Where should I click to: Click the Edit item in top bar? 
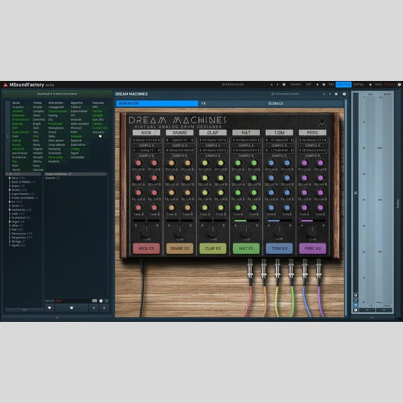coord(308,85)
